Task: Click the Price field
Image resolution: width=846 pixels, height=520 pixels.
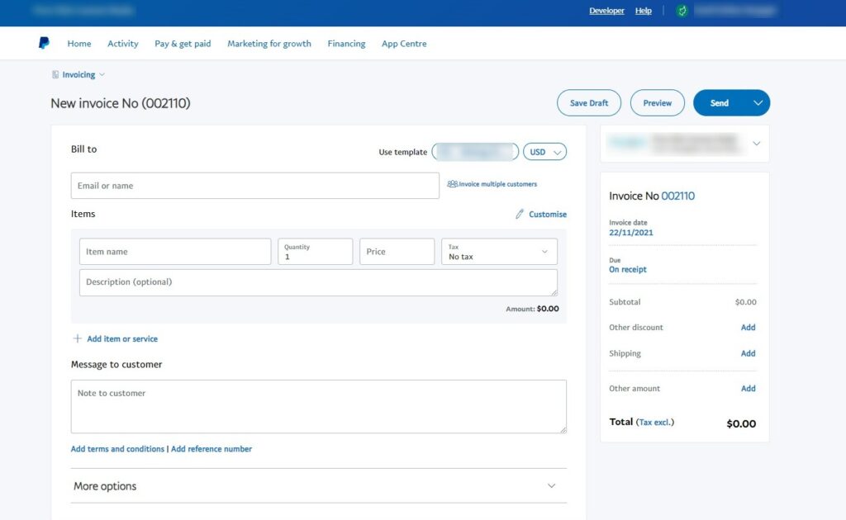Action: (x=397, y=252)
